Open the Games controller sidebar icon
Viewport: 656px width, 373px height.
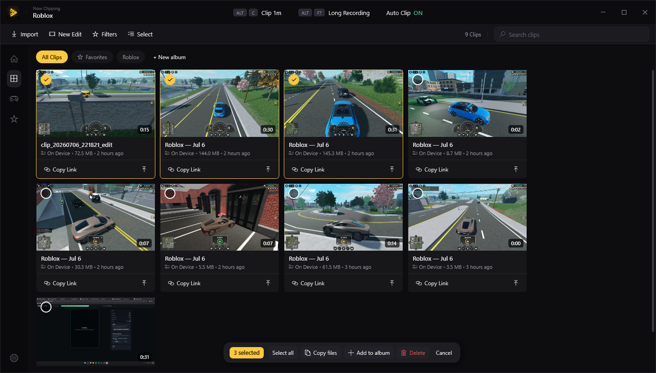click(14, 99)
